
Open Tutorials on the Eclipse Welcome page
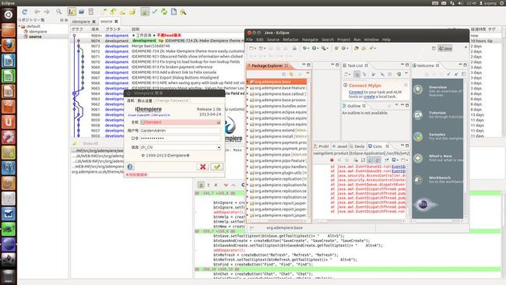437,115
